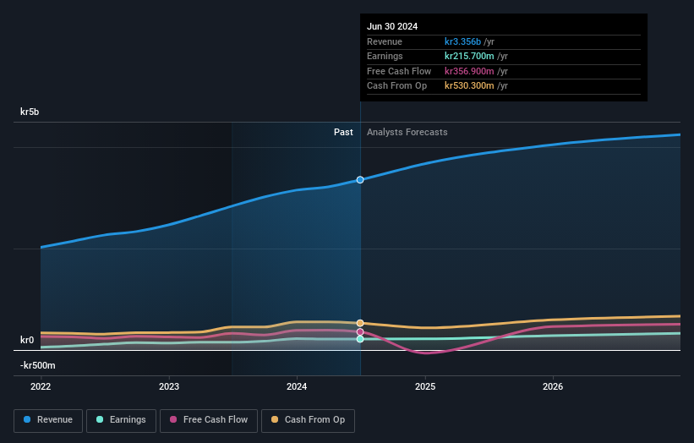Click the kr3.356b revenue value
The width and height of the screenshot is (694, 443).
tap(462, 41)
